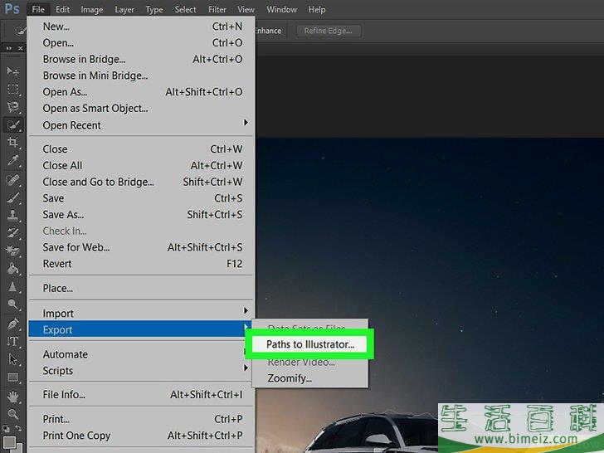Select the Paint Bucket tool
This screenshot has width=604, height=453.
click(x=12, y=269)
